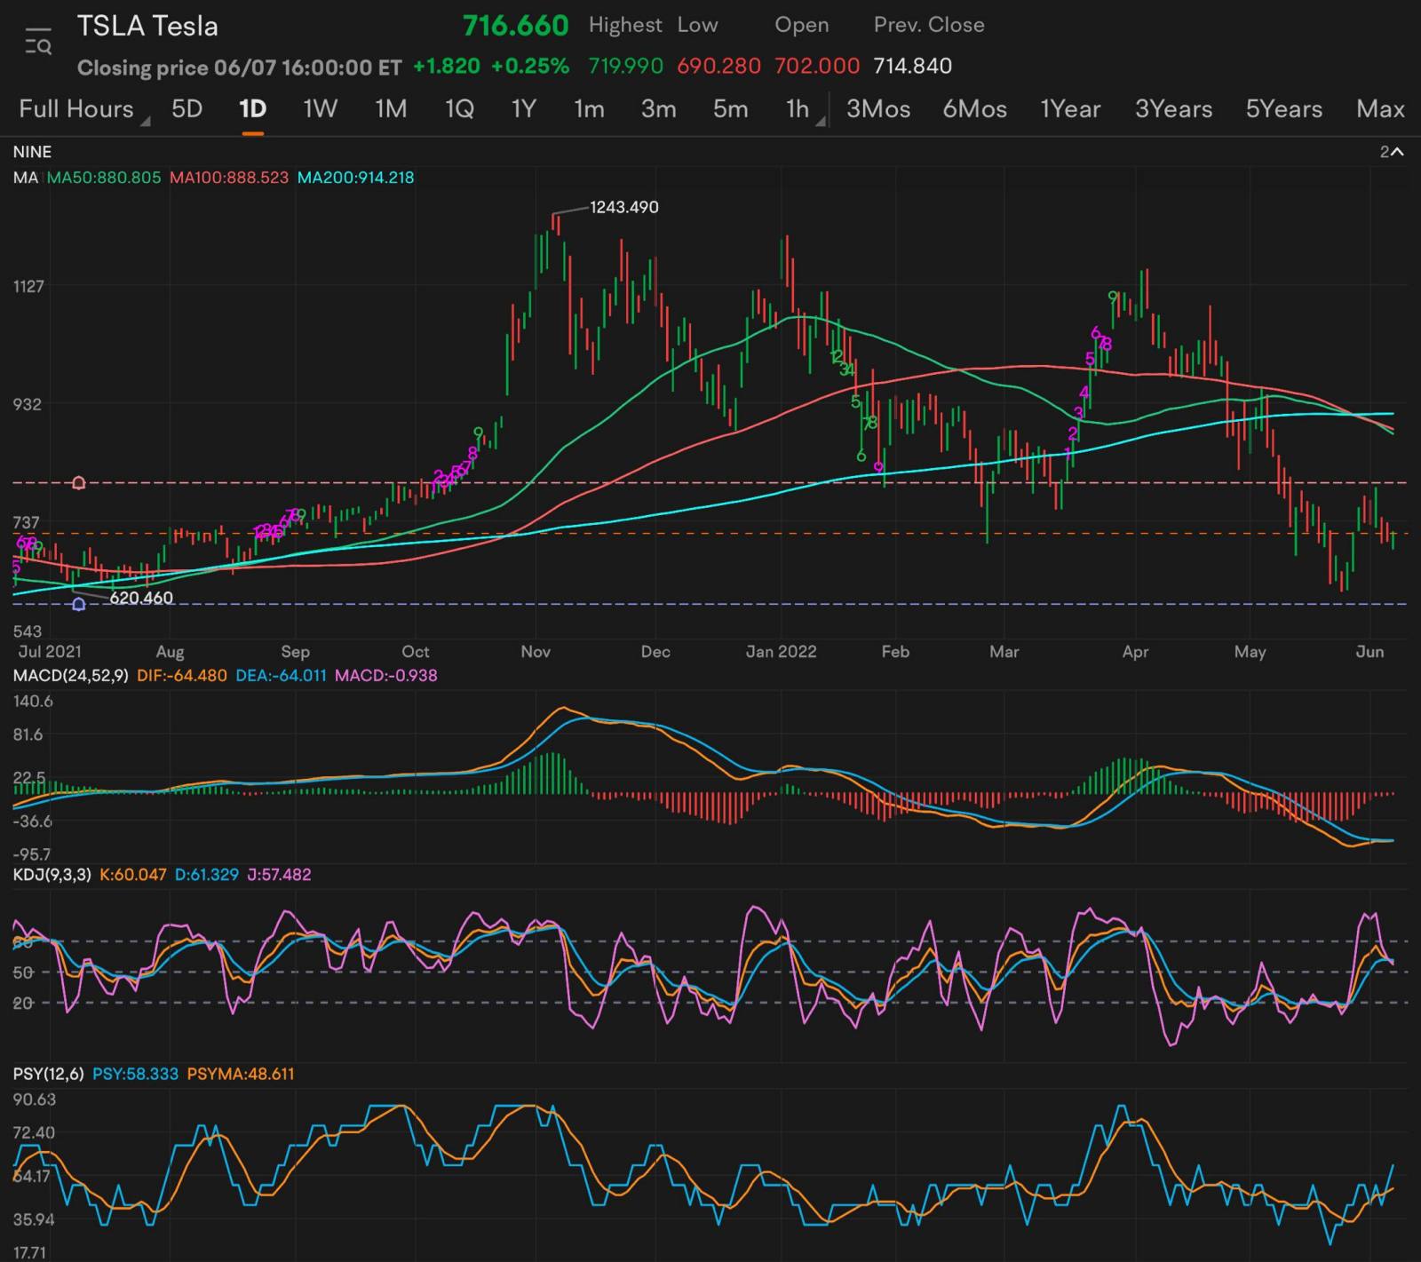1421x1262 pixels.
Task: Click the +0.25% change percentage
Action: tap(530, 67)
